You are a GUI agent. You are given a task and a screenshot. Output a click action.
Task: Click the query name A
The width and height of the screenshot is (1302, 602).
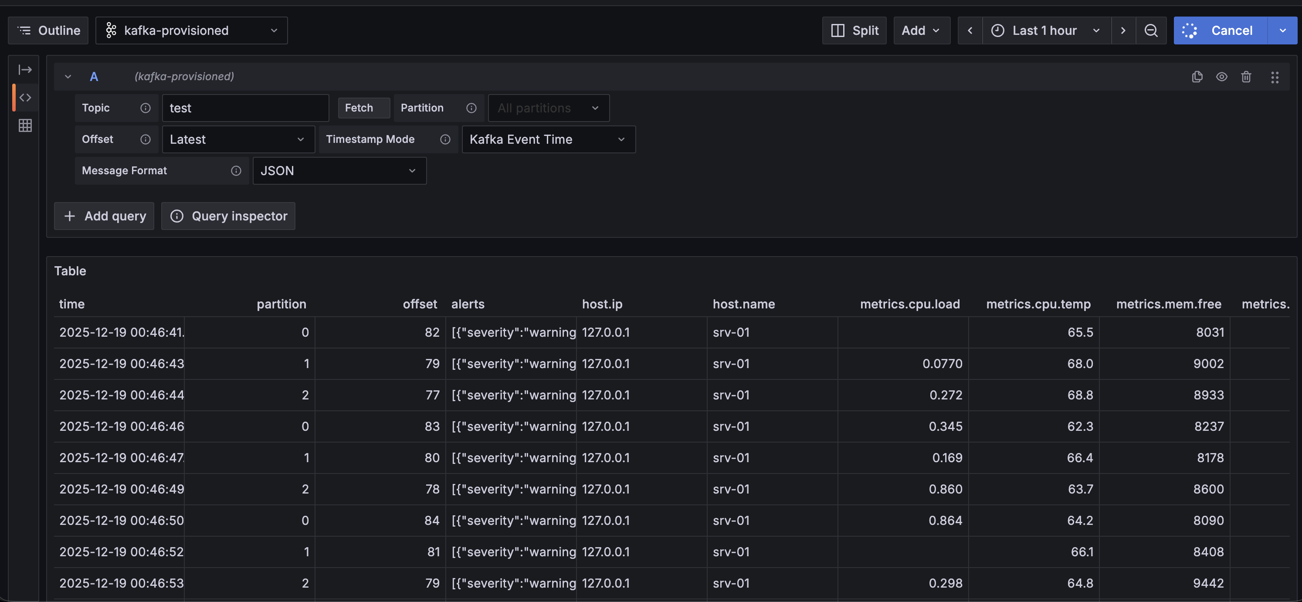[94, 76]
